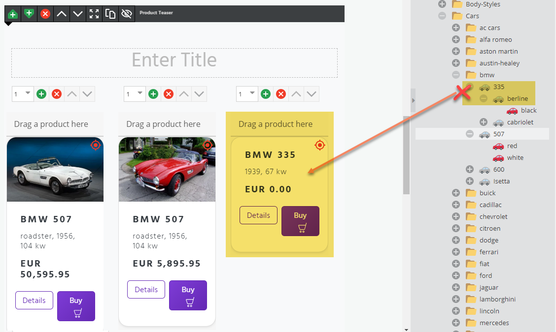
Task: Open the third column's quantity dropdown
Action: [247, 94]
